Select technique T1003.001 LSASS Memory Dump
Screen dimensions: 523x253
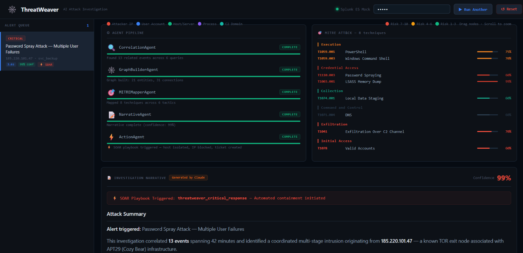pyautogui.click(x=414, y=82)
